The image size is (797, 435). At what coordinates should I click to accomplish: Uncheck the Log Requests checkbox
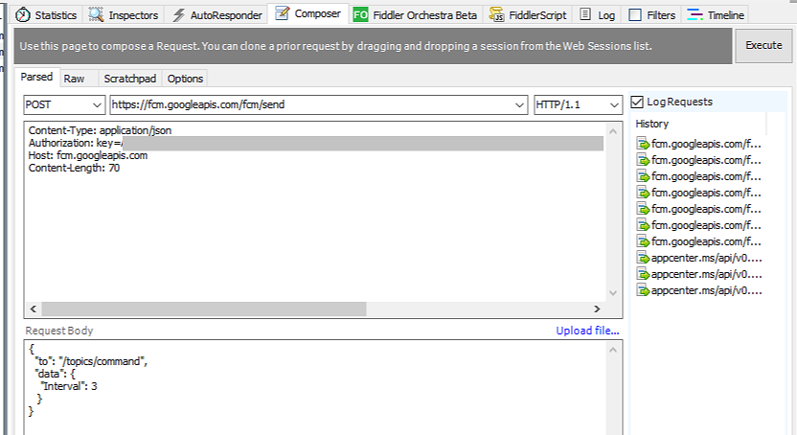pos(637,103)
